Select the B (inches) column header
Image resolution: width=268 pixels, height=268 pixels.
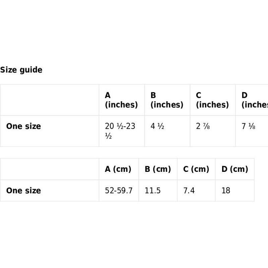(166, 100)
